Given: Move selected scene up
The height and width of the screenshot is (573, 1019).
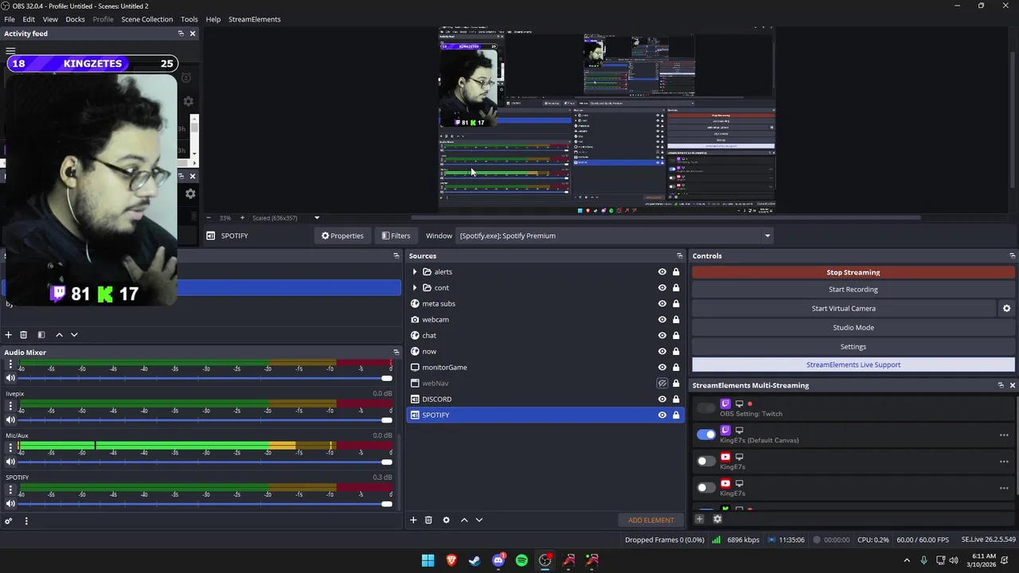Looking at the screenshot, I should [59, 335].
